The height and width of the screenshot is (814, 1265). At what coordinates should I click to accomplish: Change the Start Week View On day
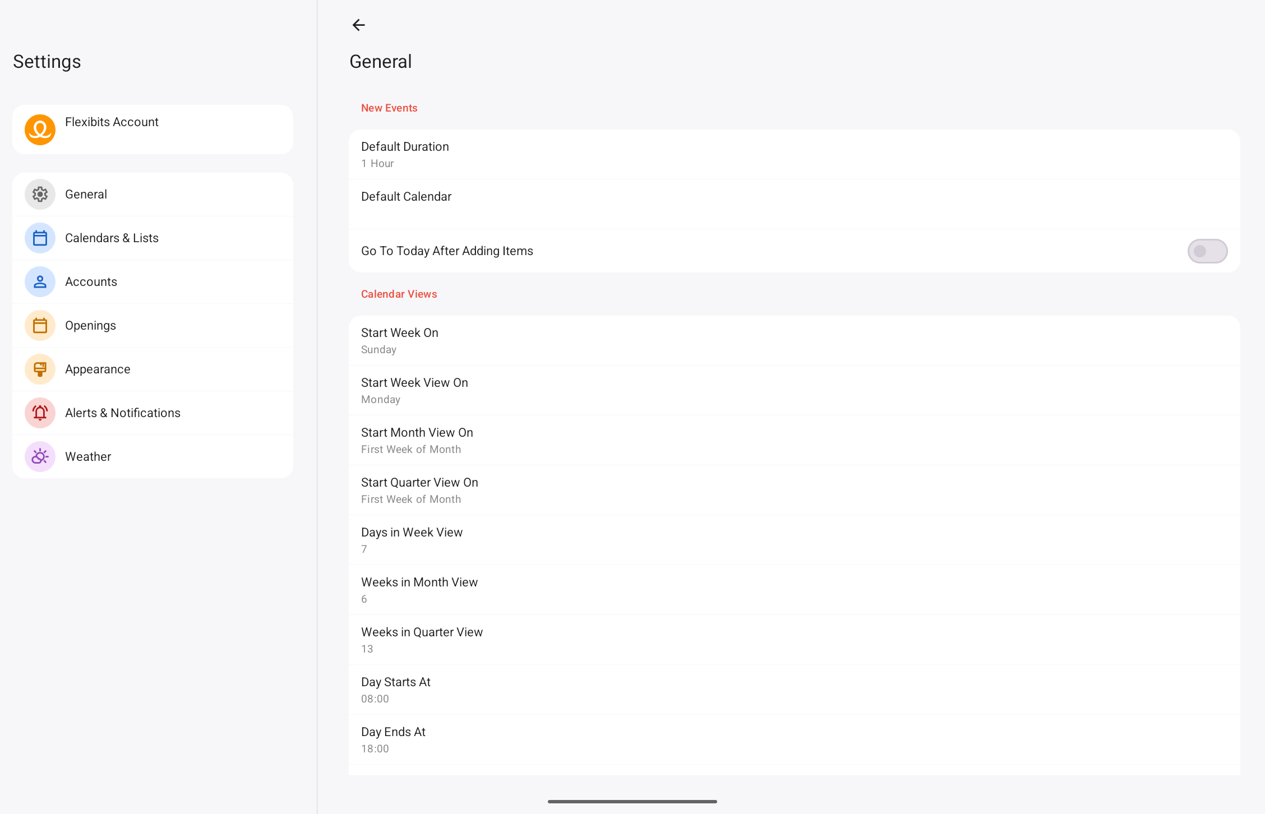(794, 391)
